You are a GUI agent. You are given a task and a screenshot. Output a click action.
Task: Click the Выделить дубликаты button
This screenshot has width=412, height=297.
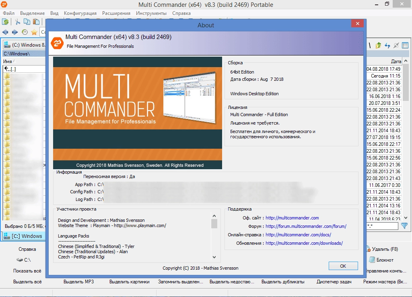[283, 282]
